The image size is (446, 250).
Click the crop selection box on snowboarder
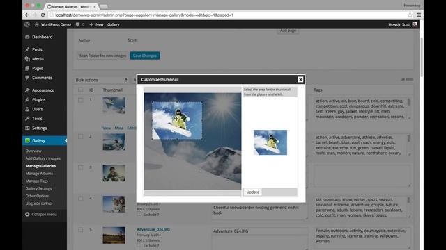coord(177,120)
